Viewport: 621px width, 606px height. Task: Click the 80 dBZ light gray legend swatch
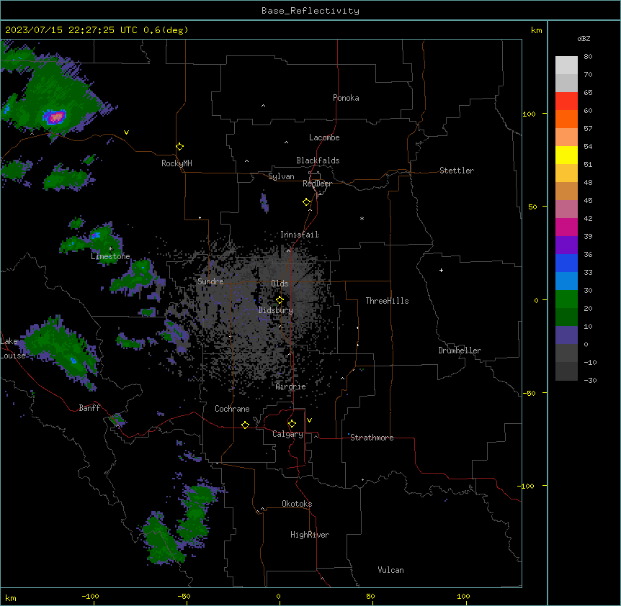(566, 65)
